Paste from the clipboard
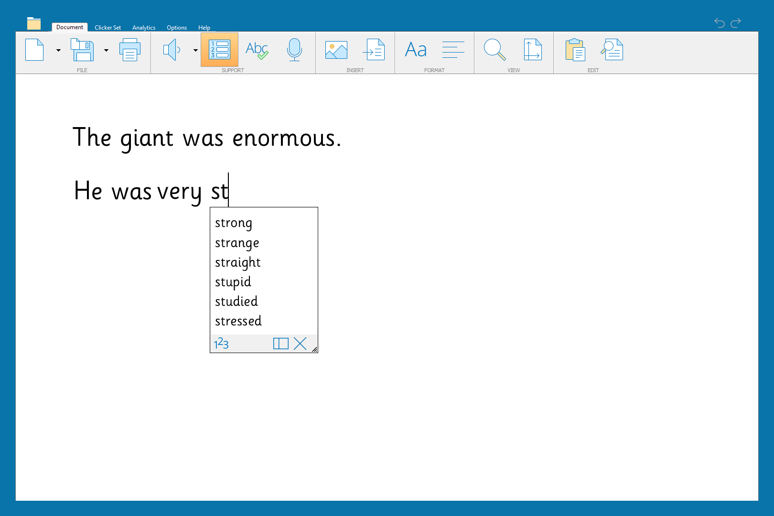The width and height of the screenshot is (774, 516). click(x=575, y=50)
